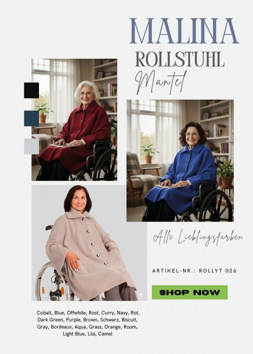253x354 pixels.
Task: Click the green SHOP NOW button
Action: [x=190, y=292]
